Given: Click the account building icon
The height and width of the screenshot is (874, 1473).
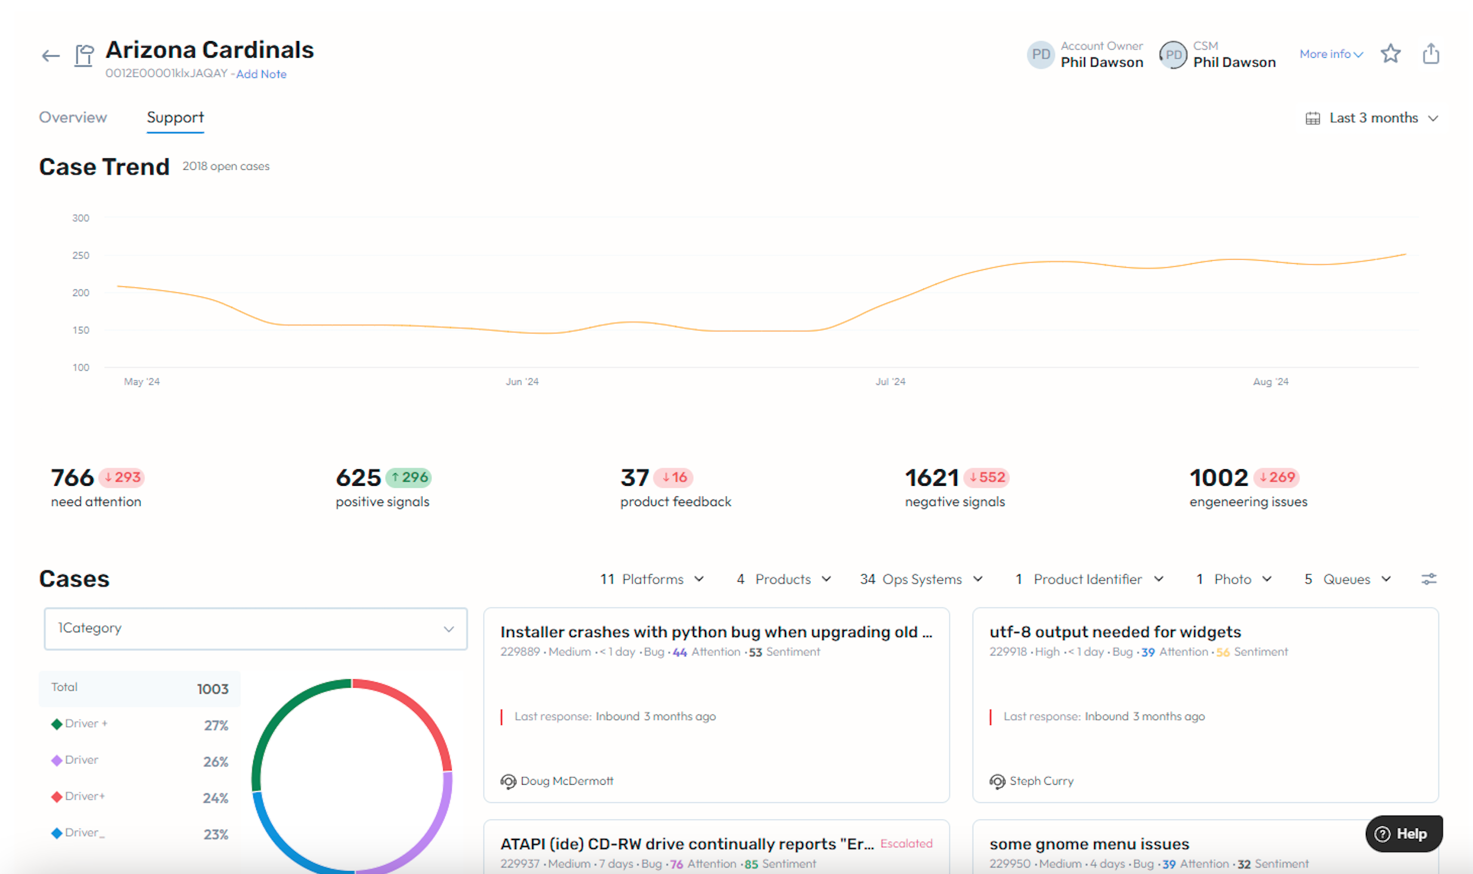Looking at the screenshot, I should click(84, 56).
